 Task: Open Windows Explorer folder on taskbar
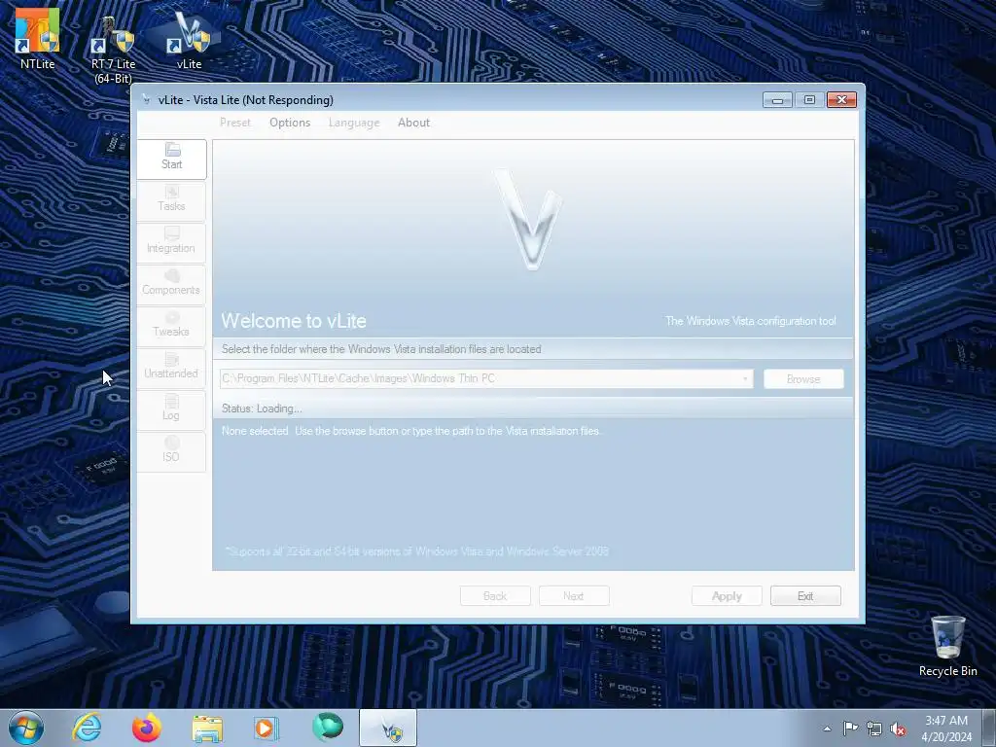coord(207,728)
